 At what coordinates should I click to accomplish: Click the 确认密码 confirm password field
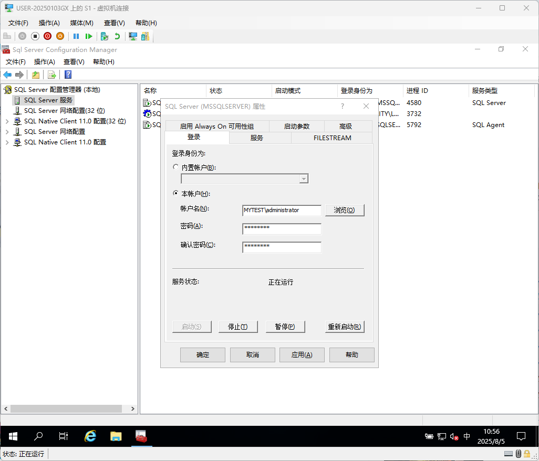[282, 247]
